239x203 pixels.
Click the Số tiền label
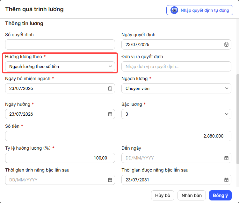(x=12, y=126)
